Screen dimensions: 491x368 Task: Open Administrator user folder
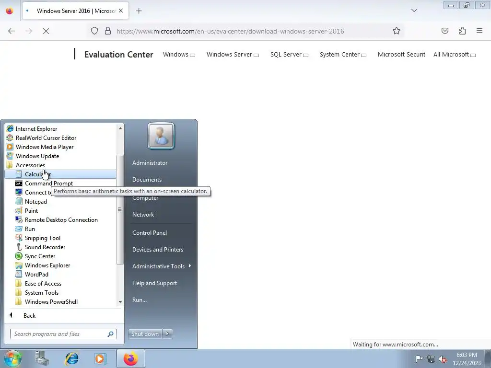tap(150, 163)
